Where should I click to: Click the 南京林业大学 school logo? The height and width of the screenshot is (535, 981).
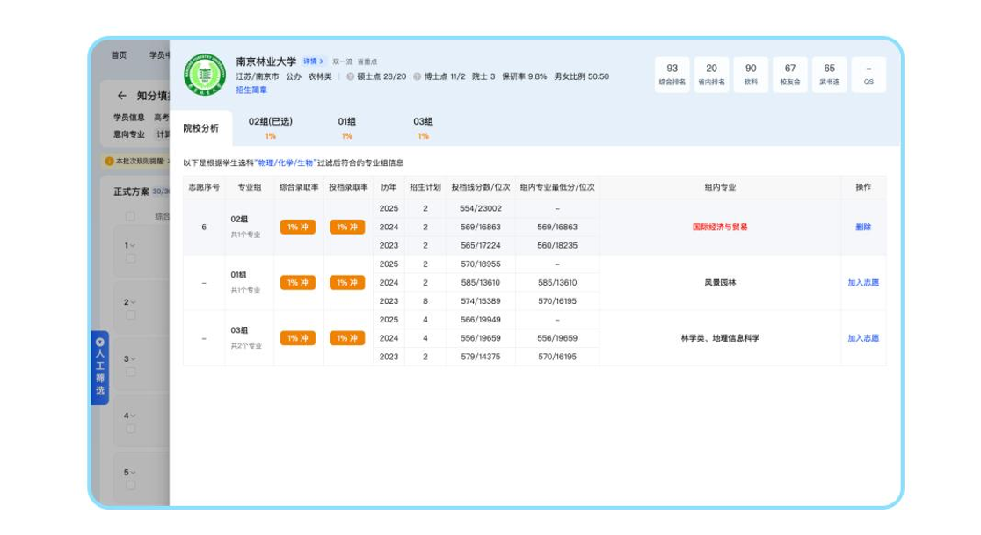[x=202, y=72]
